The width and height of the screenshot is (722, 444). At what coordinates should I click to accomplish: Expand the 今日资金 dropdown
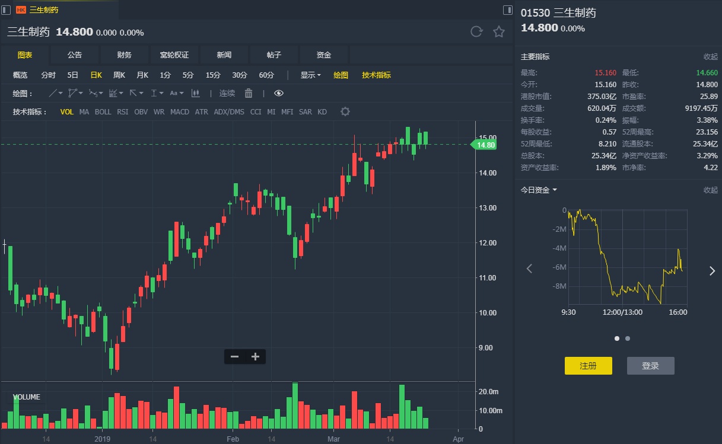coord(539,190)
